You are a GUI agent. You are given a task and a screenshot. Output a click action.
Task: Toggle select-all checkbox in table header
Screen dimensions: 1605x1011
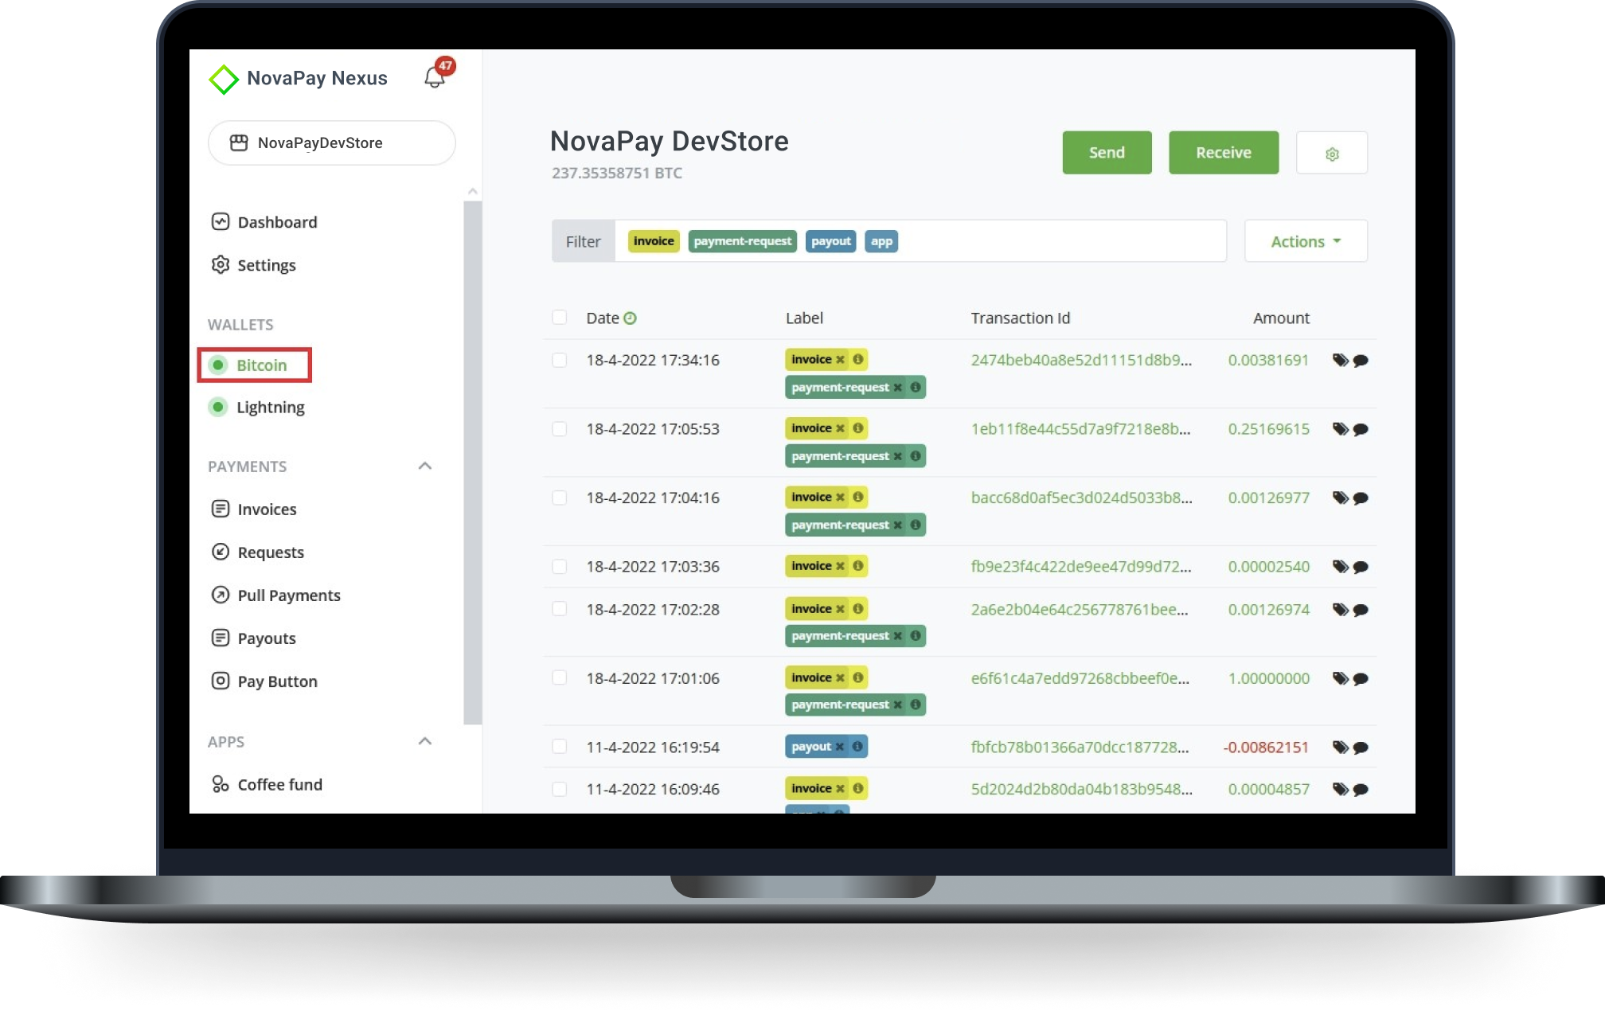coord(560,318)
